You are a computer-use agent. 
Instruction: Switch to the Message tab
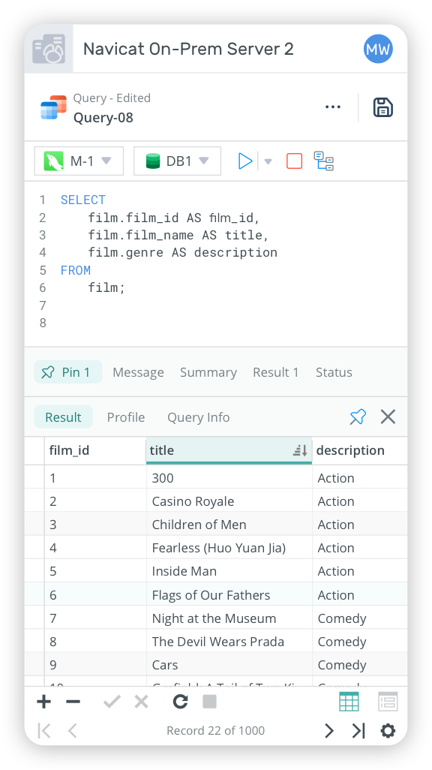[x=138, y=372]
